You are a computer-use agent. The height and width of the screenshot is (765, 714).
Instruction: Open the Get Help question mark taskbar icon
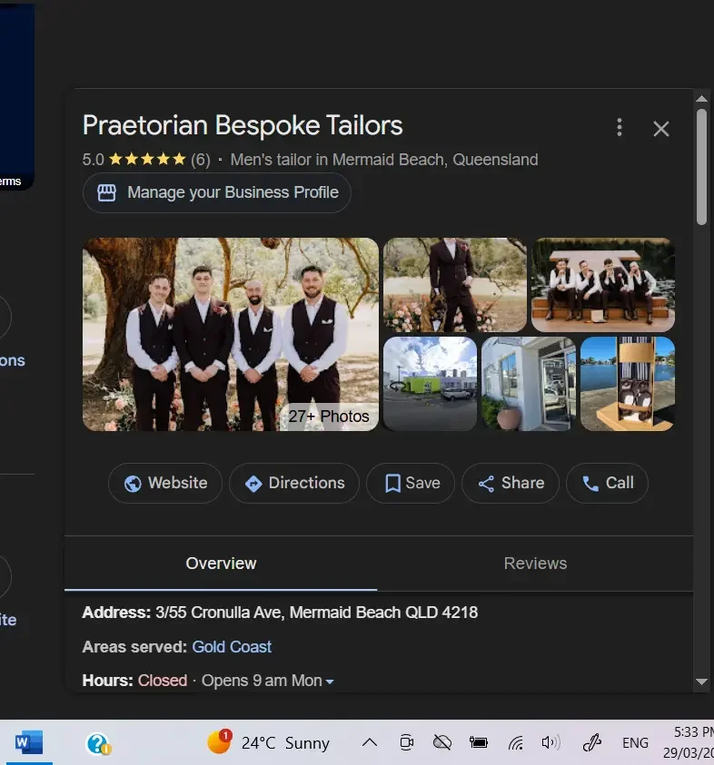[x=98, y=743]
